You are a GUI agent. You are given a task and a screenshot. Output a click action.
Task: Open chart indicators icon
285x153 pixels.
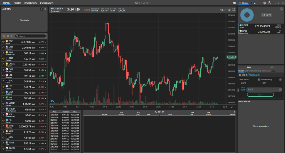click(x=229, y=10)
